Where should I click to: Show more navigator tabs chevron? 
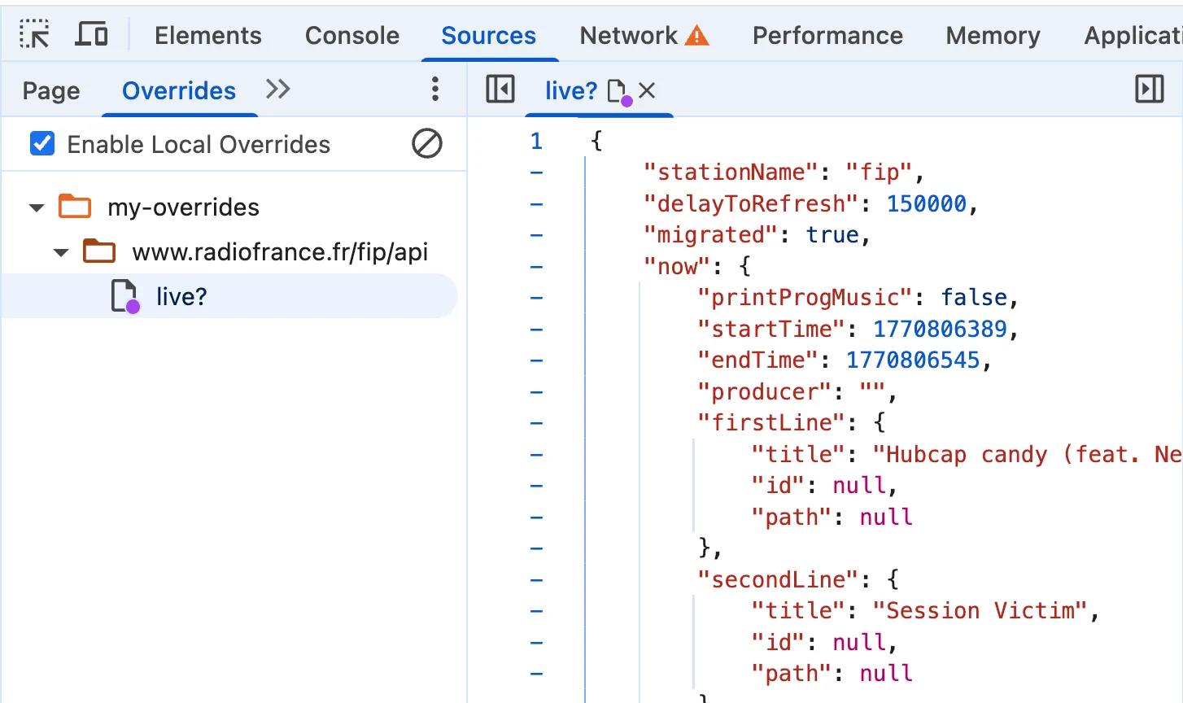coord(278,89)
